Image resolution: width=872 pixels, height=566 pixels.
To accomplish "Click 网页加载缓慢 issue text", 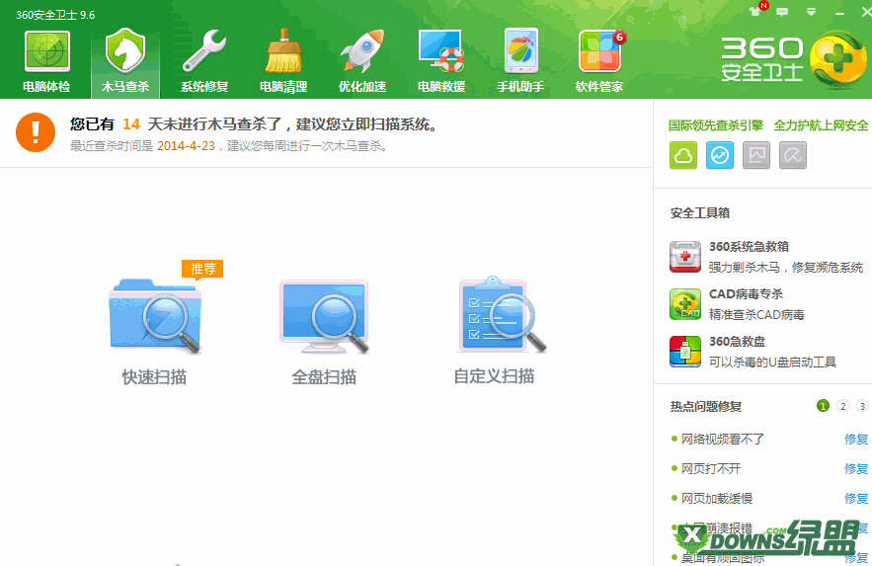I will 717,498.
